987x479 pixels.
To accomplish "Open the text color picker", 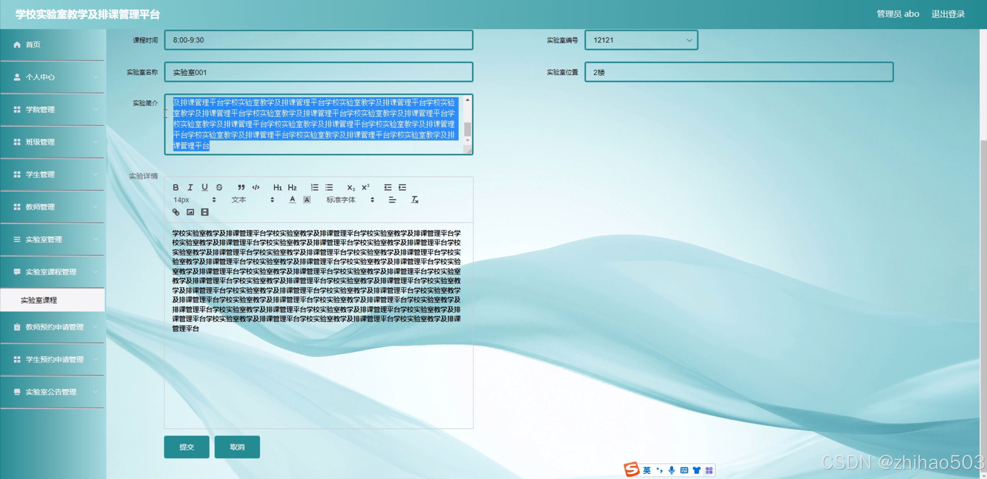I will 292,200.
